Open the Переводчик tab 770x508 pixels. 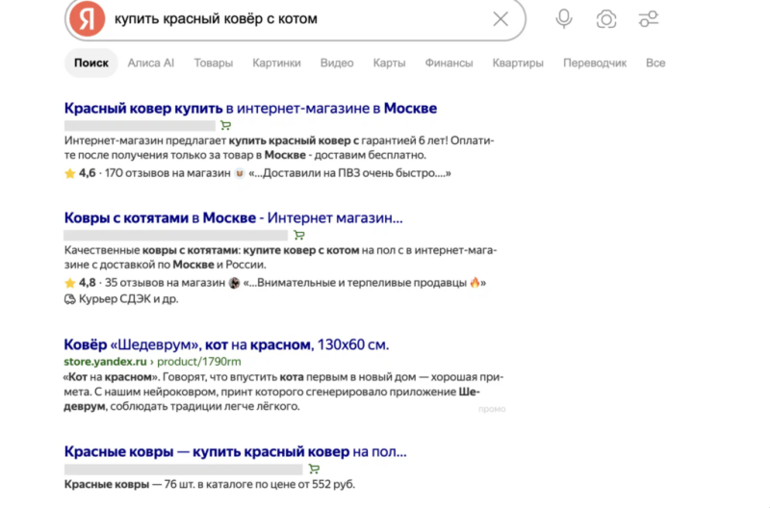point(595,63)
